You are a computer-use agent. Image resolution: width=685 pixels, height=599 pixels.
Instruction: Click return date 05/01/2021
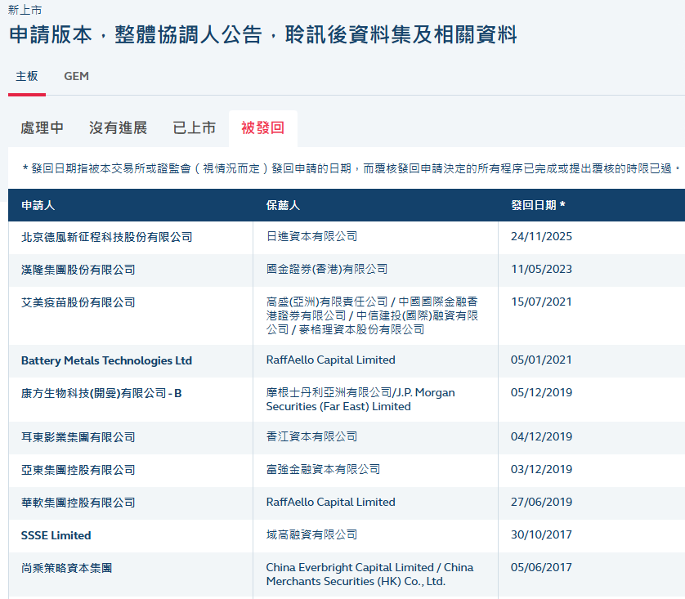point(541,360)
